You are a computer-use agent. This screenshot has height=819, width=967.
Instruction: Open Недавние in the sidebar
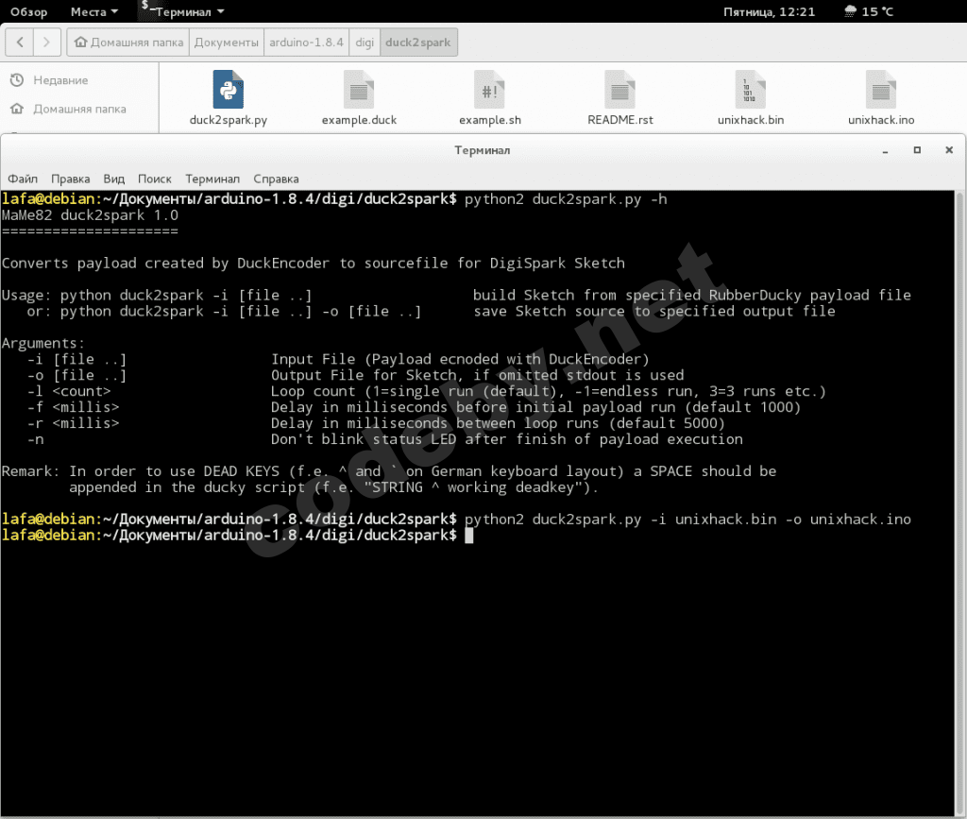60,80
